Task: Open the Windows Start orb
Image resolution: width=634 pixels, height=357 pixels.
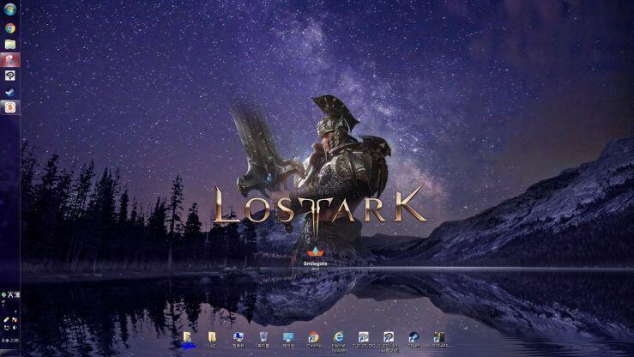Action: [x=9, y=9]
